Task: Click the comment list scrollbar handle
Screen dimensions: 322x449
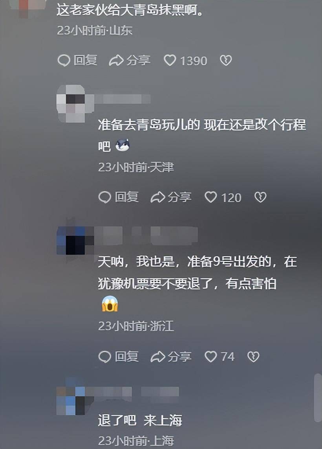Action: [x=318, y=398]
